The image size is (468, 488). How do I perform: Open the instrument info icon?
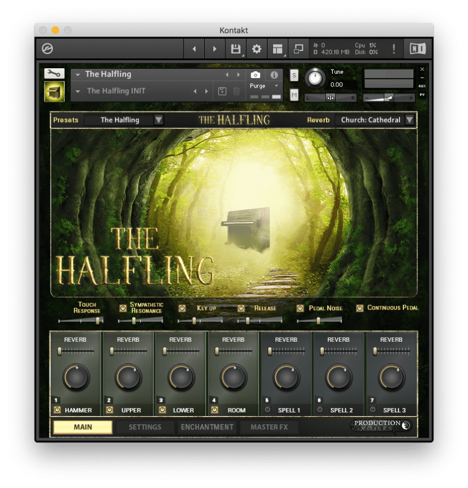(274, 75)
